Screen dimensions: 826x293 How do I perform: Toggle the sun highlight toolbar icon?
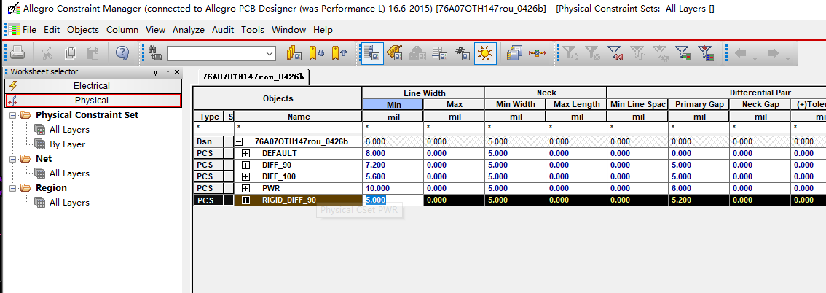(x=485, y=52)
